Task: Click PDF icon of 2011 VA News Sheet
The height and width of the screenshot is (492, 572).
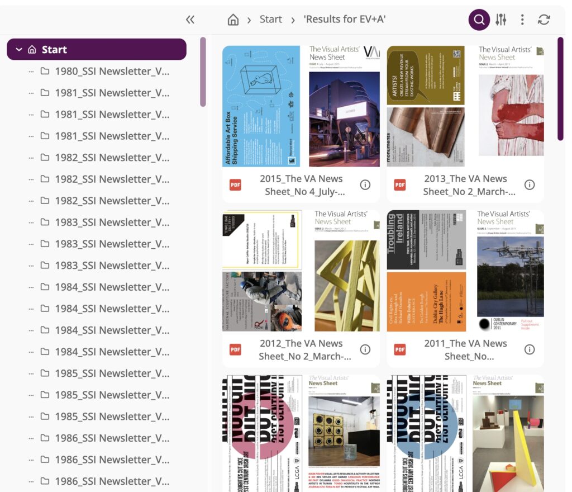Action: click(x=400, y=349)
